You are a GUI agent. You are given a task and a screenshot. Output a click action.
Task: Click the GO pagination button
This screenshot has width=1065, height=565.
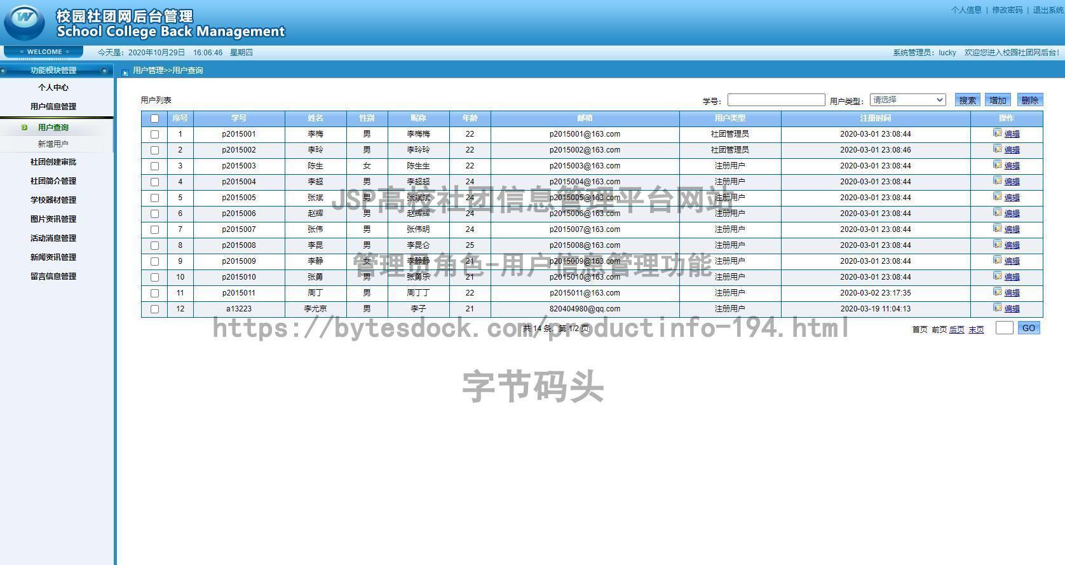tap(1029, 328)
